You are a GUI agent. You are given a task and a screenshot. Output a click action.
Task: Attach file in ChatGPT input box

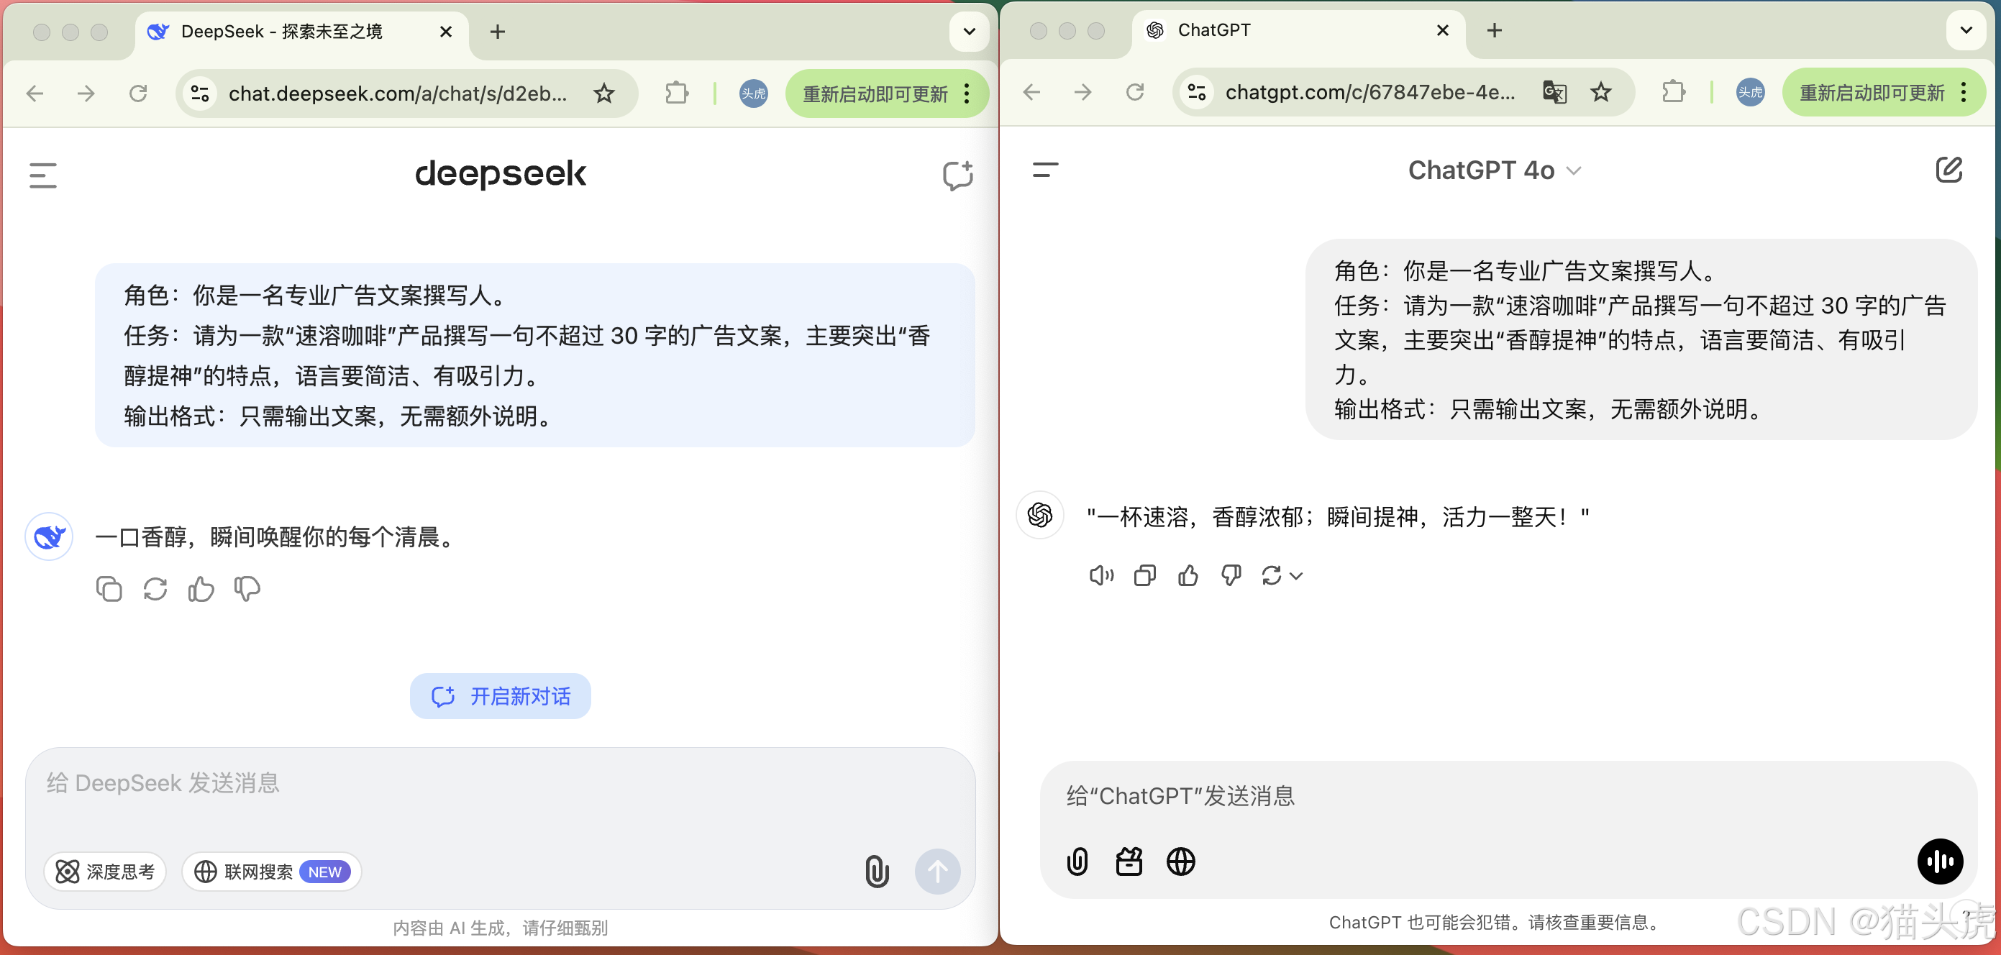1077,861
